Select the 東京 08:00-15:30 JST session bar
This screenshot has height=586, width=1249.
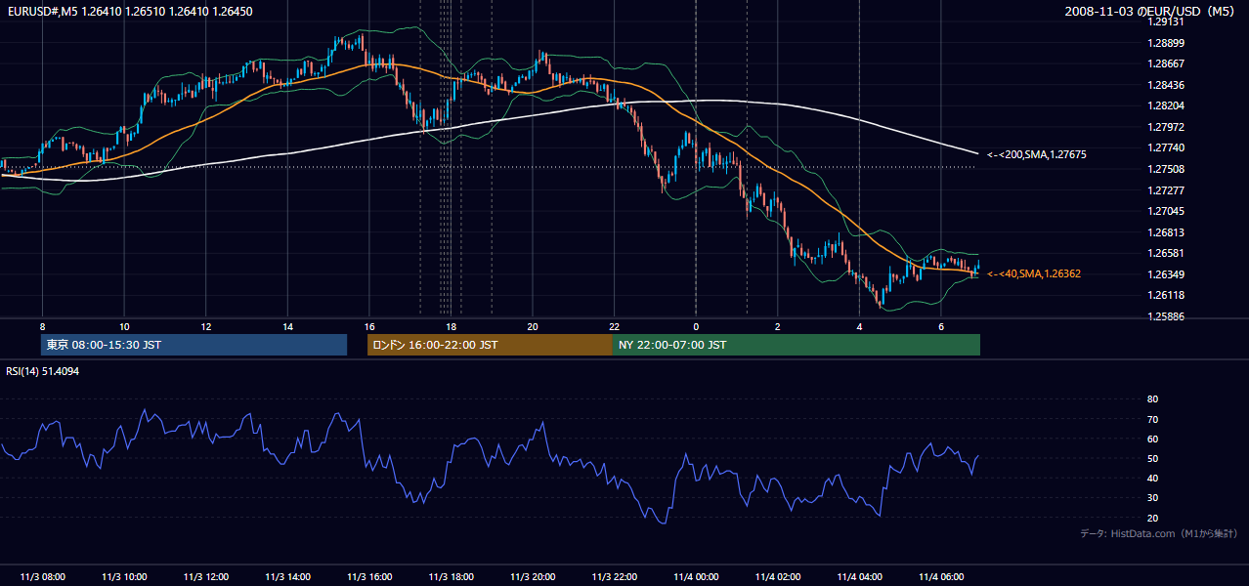pos(194,345)
